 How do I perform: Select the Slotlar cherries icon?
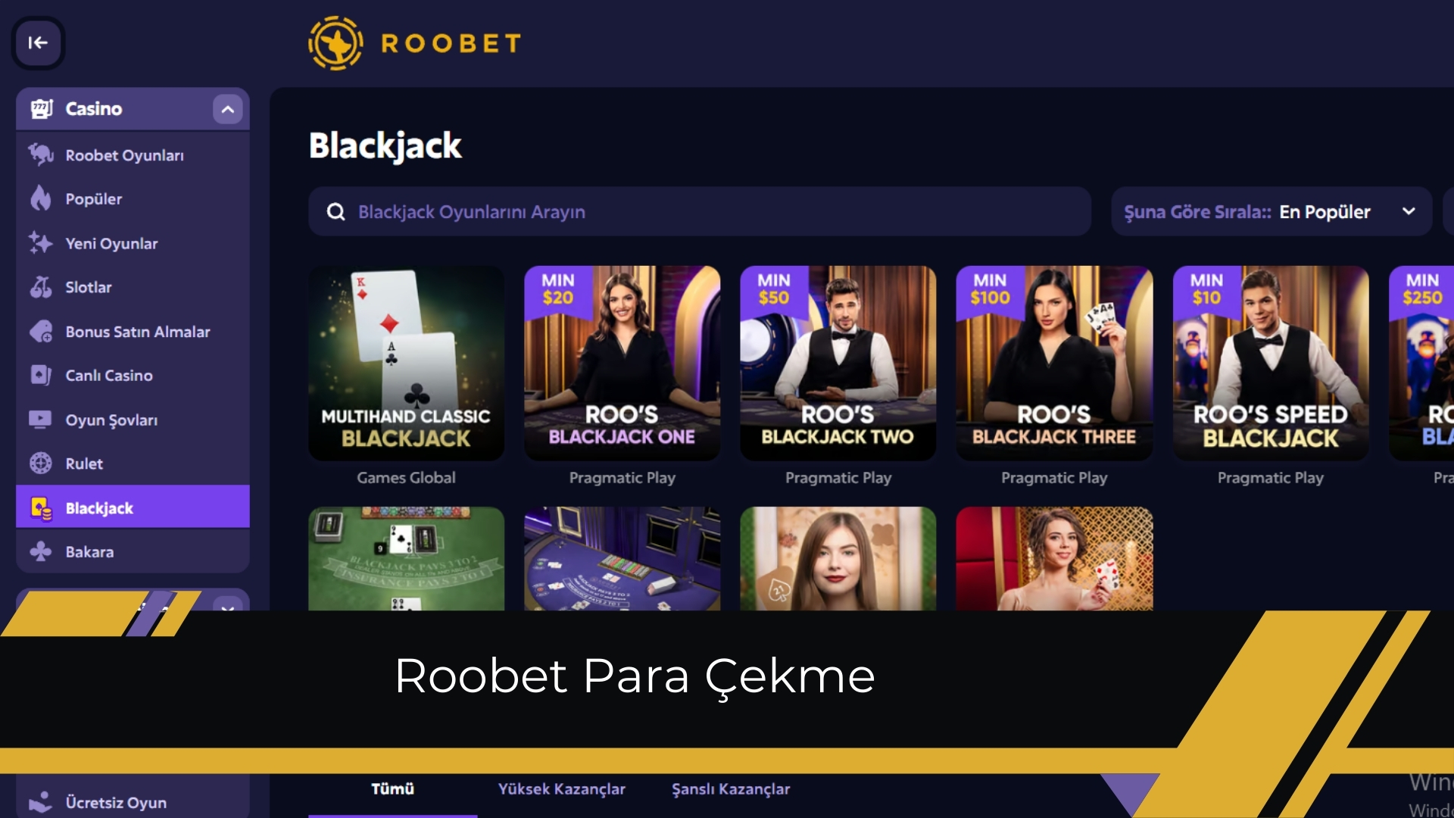[x=41, y=287]
